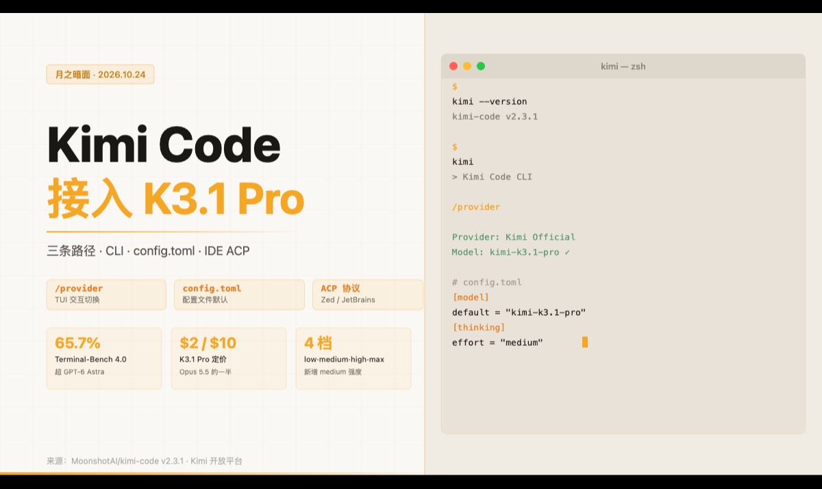Select the "kimi --version" command line
822x489 pixels.
click(x=490, y=101)
